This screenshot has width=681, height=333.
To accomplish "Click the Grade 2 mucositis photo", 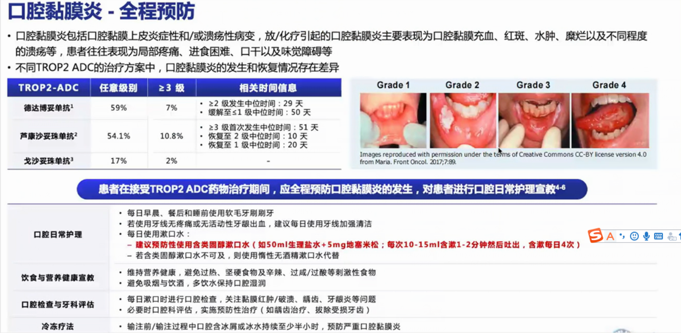I will [463, 120].
